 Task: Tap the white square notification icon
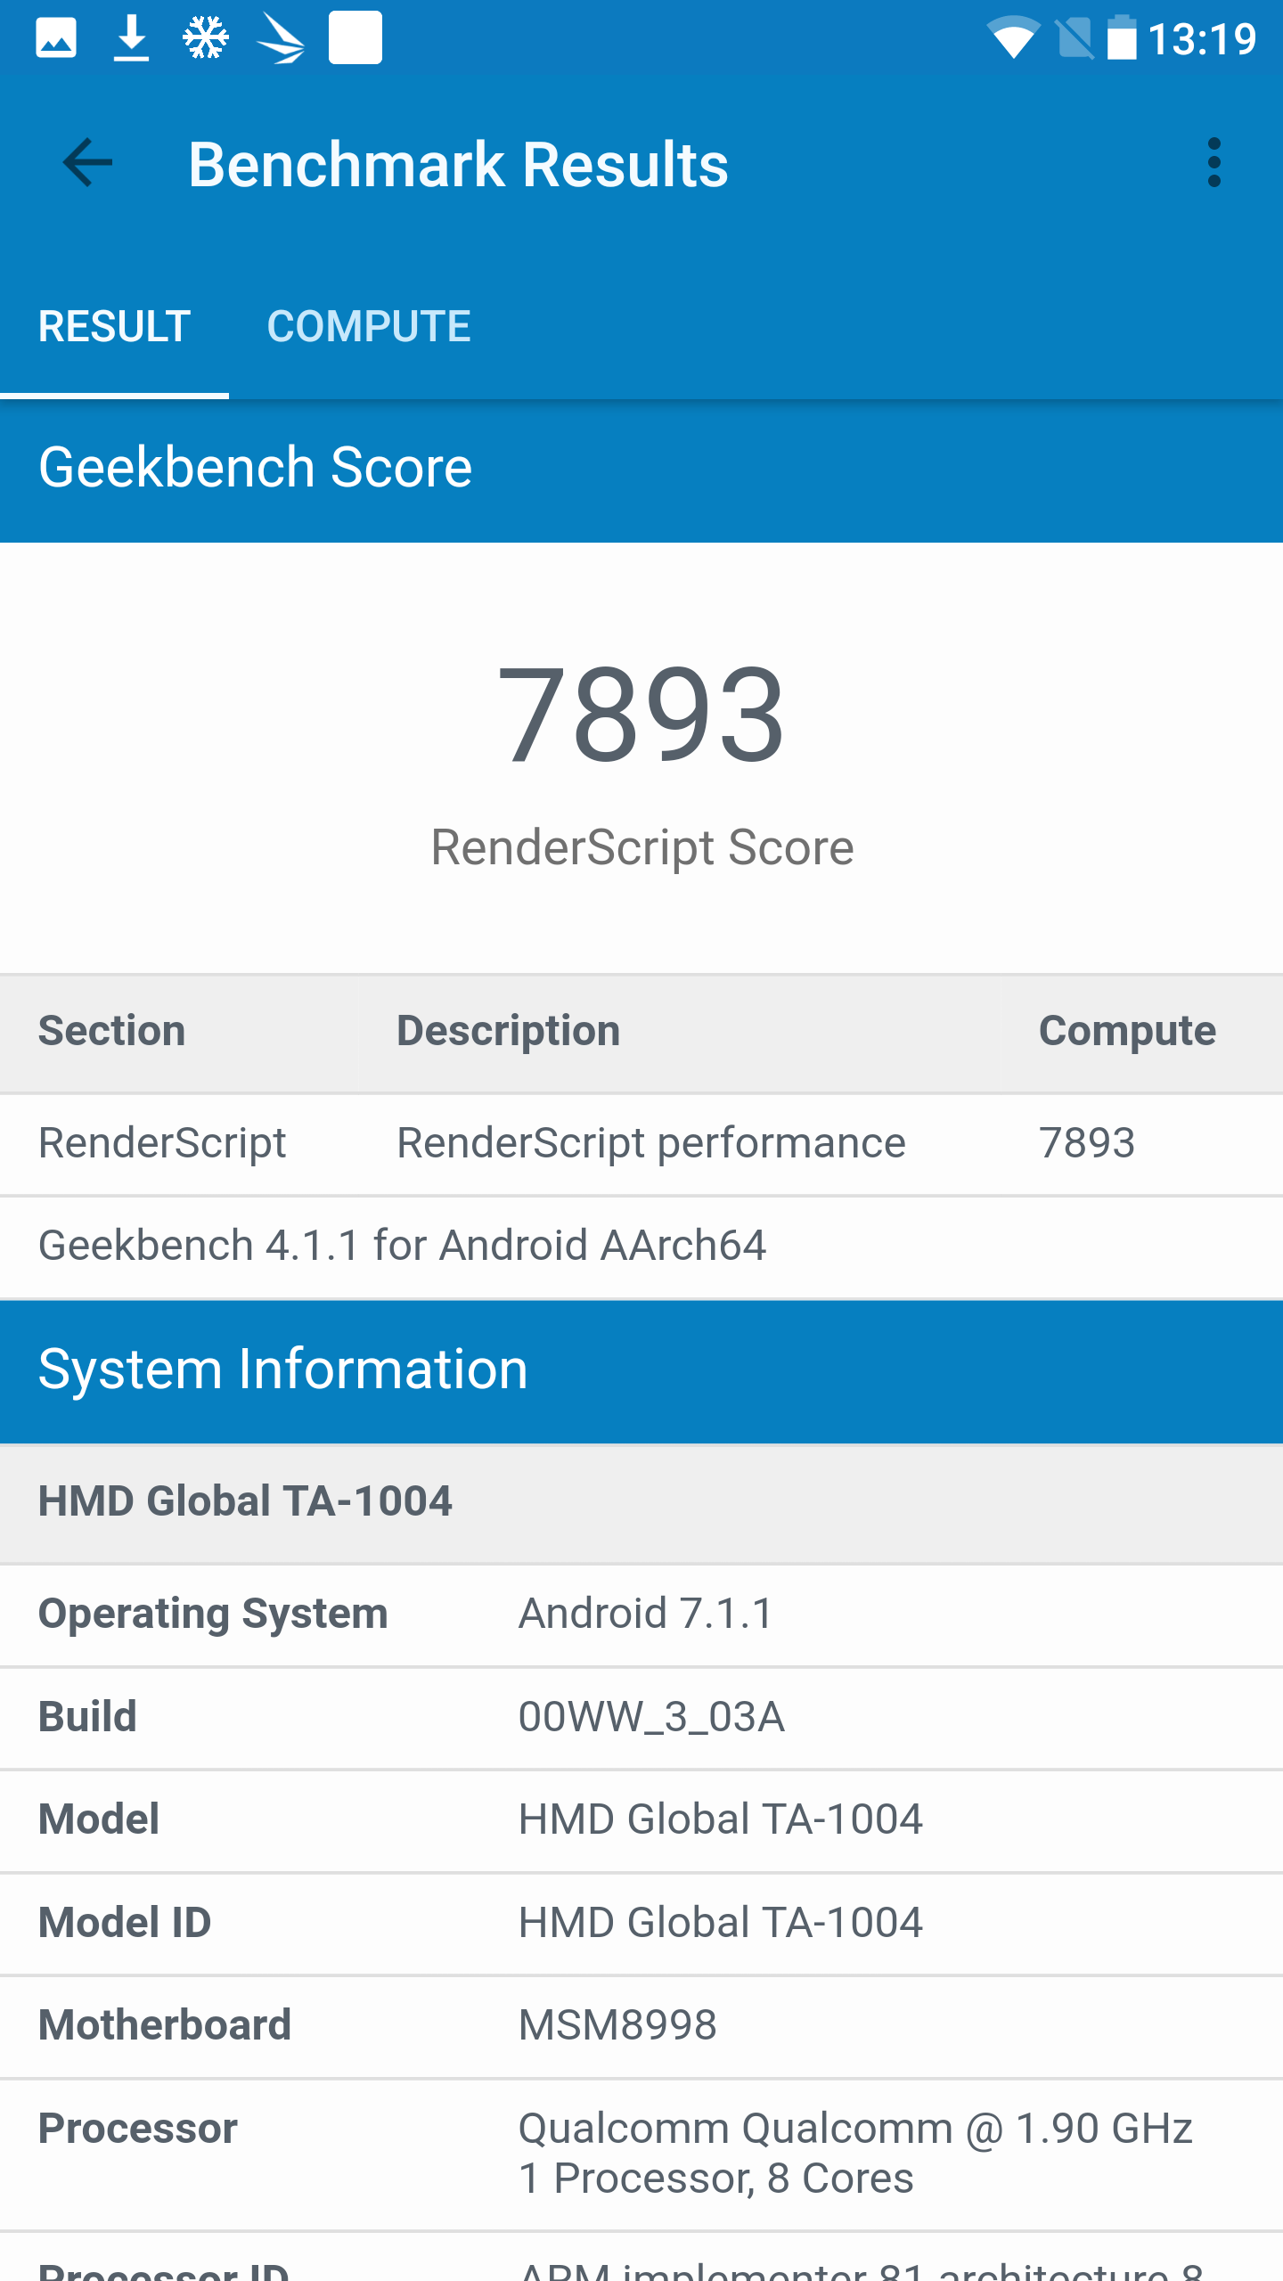point(355,37)
